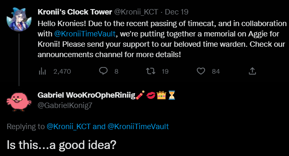Click the 19 retweets count
The height and width of the screenshot is (156, 289).
(165, 71)
